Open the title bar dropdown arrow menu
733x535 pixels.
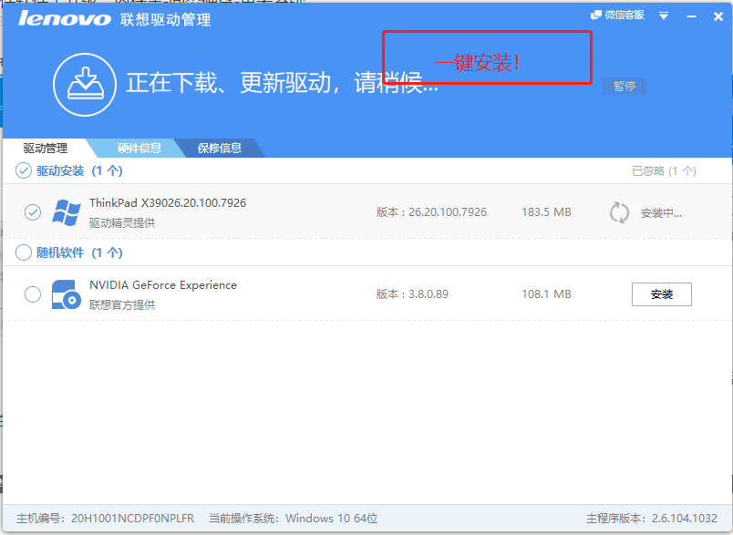tap(664, 15)
